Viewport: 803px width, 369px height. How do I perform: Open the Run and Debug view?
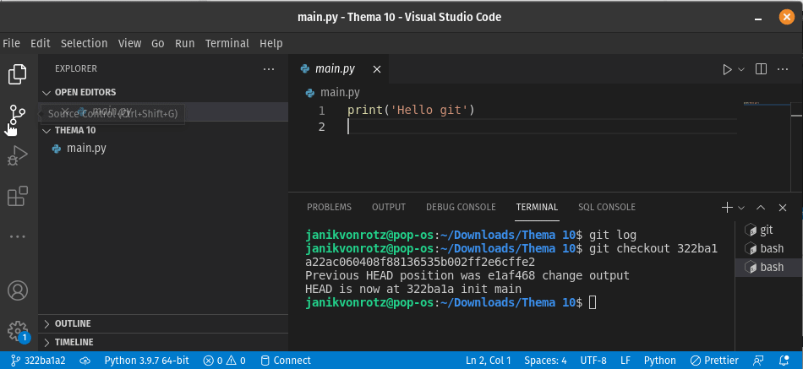(x=18, y=155)
